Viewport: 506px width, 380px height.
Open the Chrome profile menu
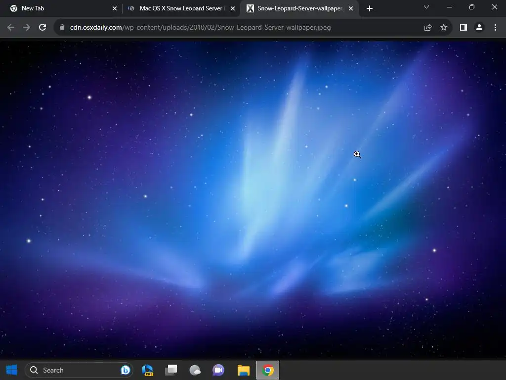(x=479, y=28)
